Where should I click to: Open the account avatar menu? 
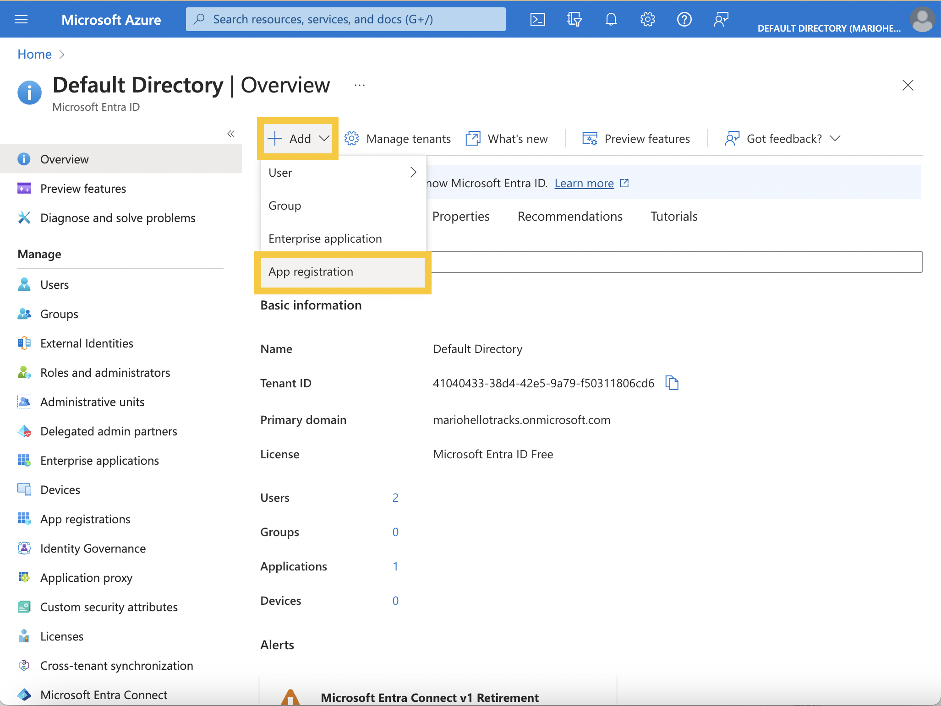click(x=922, y=19)
